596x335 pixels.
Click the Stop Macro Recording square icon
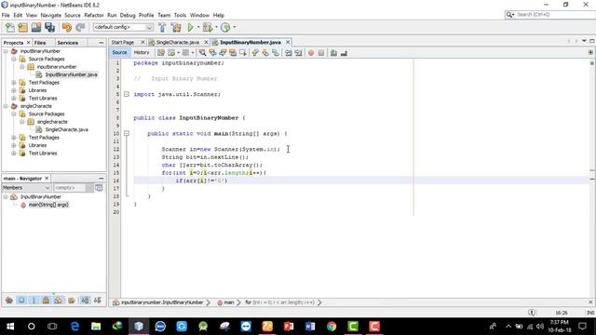pyautogui.click(x=321, y=53)
